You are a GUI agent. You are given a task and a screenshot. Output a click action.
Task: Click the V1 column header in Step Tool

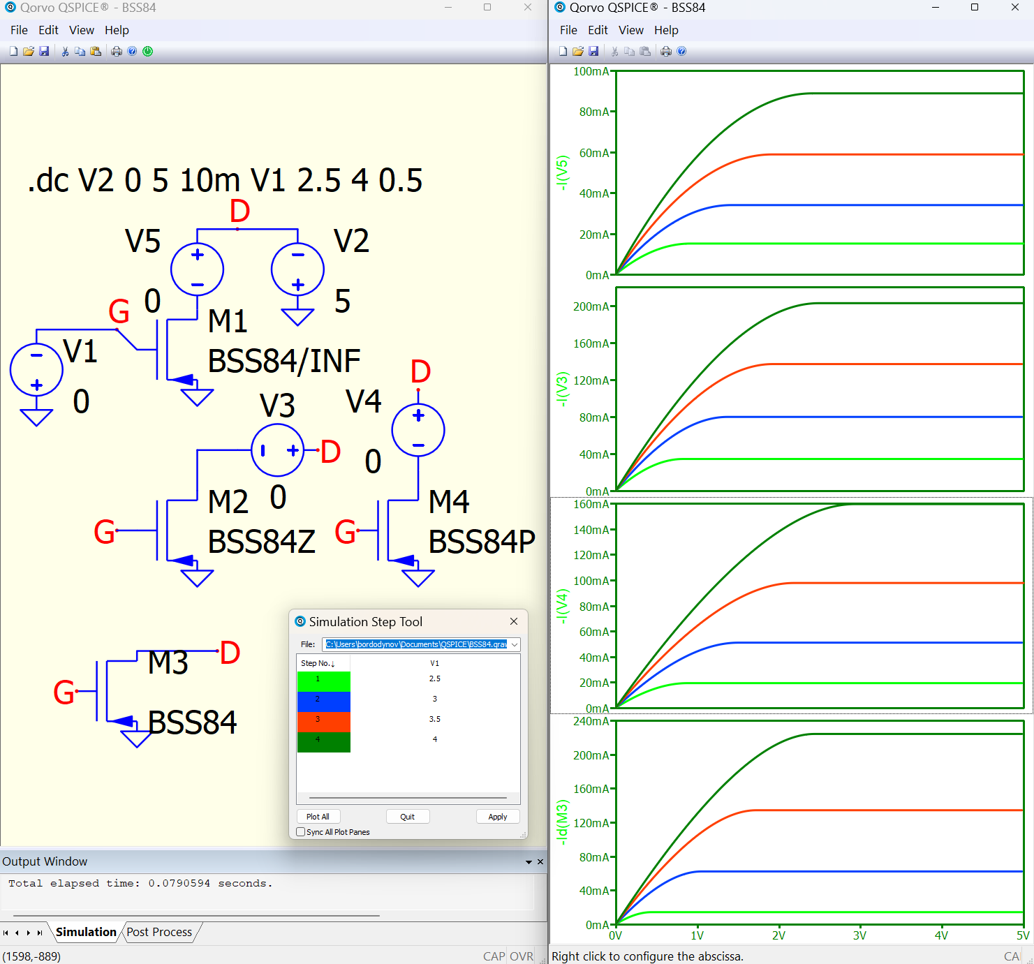click(435, 663)
